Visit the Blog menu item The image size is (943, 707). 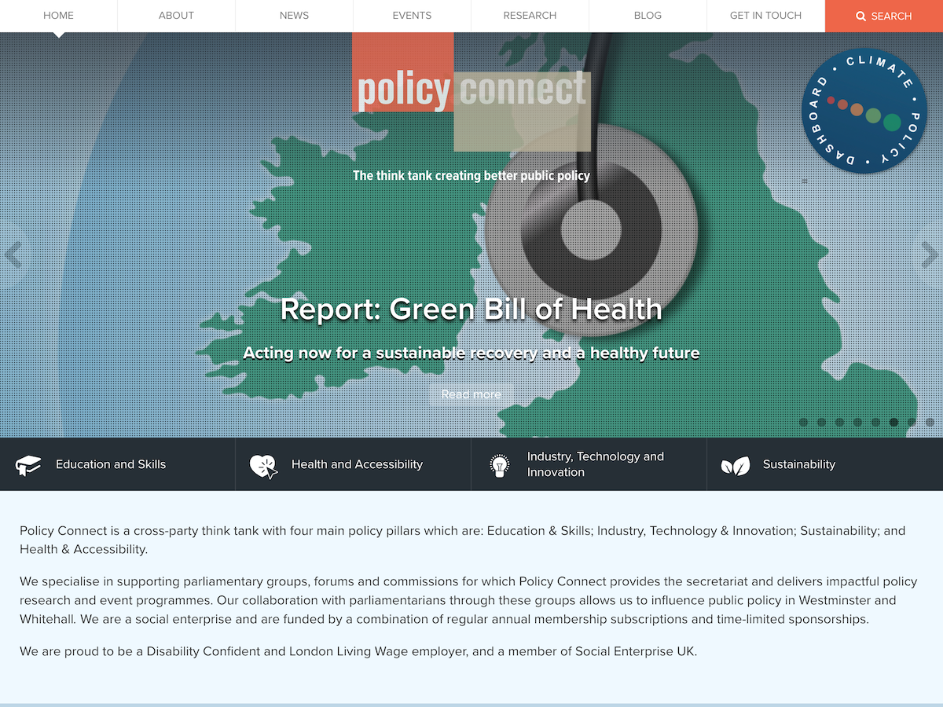point(648,16)
